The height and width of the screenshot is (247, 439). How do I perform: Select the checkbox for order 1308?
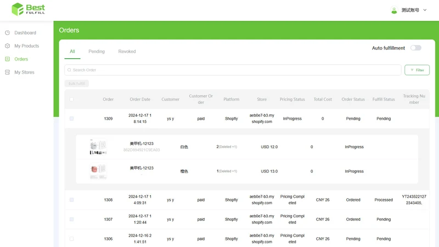click(x=72, y=200)
